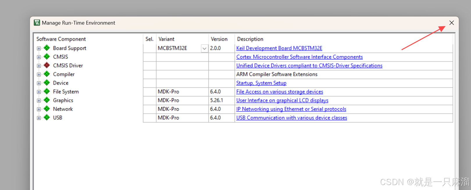Click the USB green diamond icon
Image resolution: width=471 pixels, height=190 pixels.
(47, 117)
